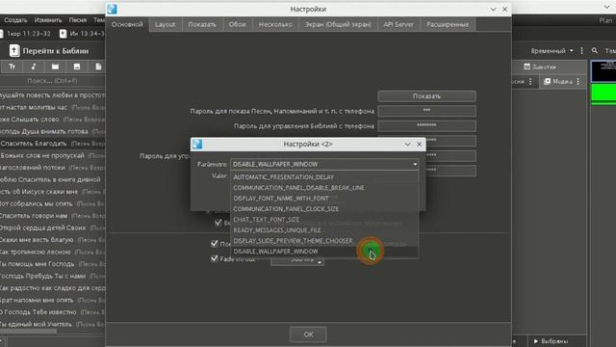Viewport: 616px width, 347px height.
Task: Select song Спаситель говори нам
Action: pos(53,216)
